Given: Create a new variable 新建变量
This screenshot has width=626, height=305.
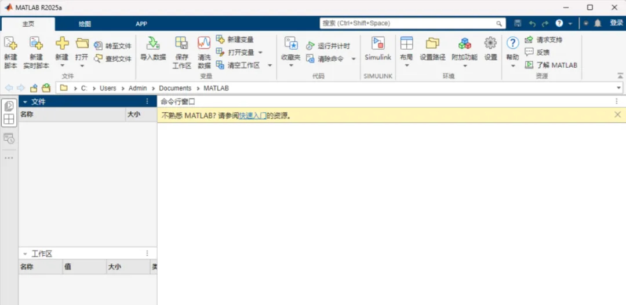Looking at the screenshot, I should click(235, 39).
